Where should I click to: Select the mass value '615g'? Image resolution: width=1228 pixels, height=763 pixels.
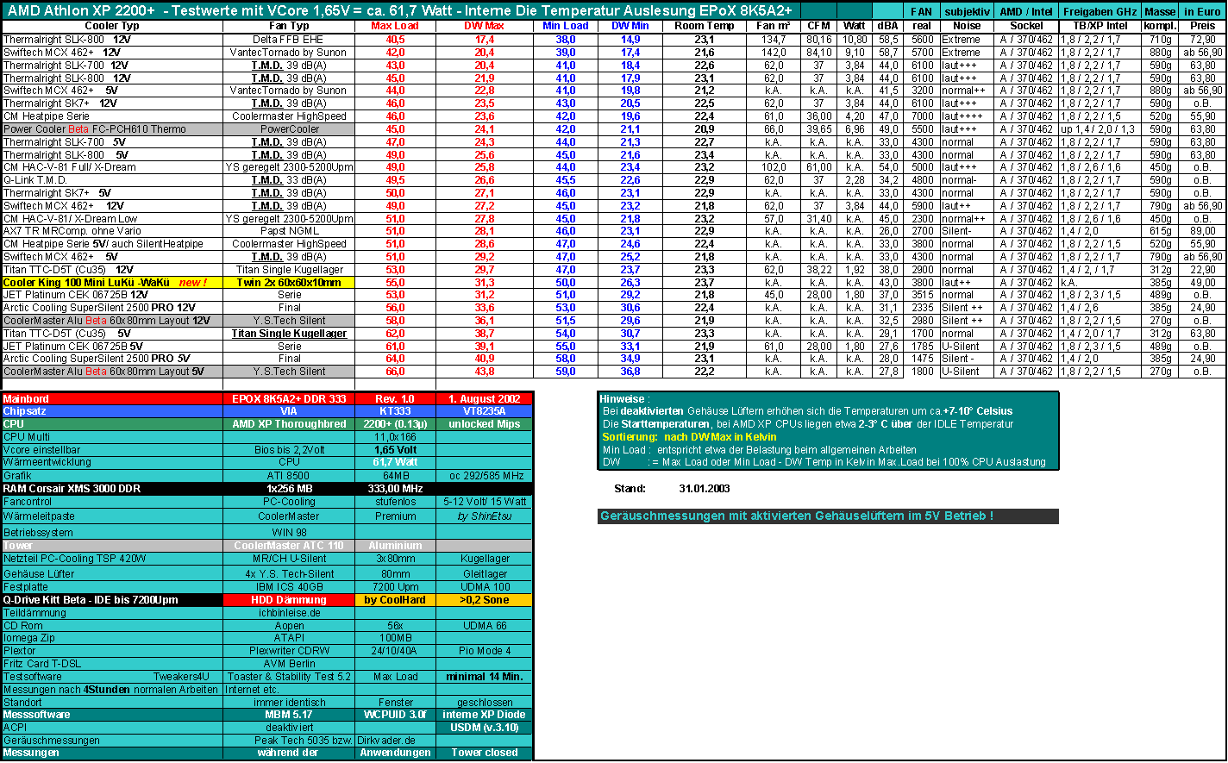click(x=1161, y=231)
